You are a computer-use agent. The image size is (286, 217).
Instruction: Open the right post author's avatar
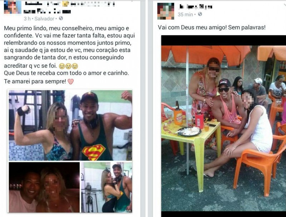pyautogui.click(x=166, y=11)
